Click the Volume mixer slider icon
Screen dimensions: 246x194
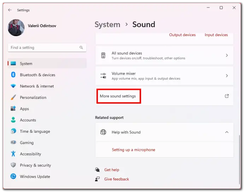point(103,76)
